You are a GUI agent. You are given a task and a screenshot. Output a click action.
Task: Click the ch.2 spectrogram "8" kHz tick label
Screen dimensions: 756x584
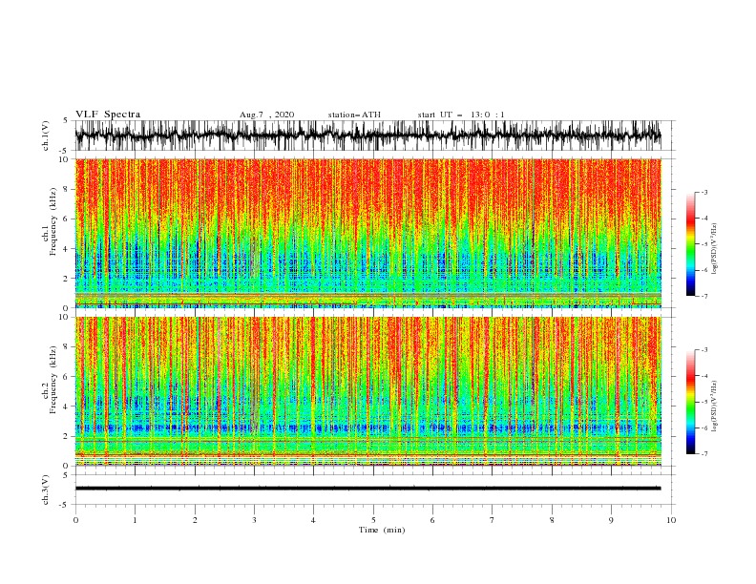click(x=67, y=347)
